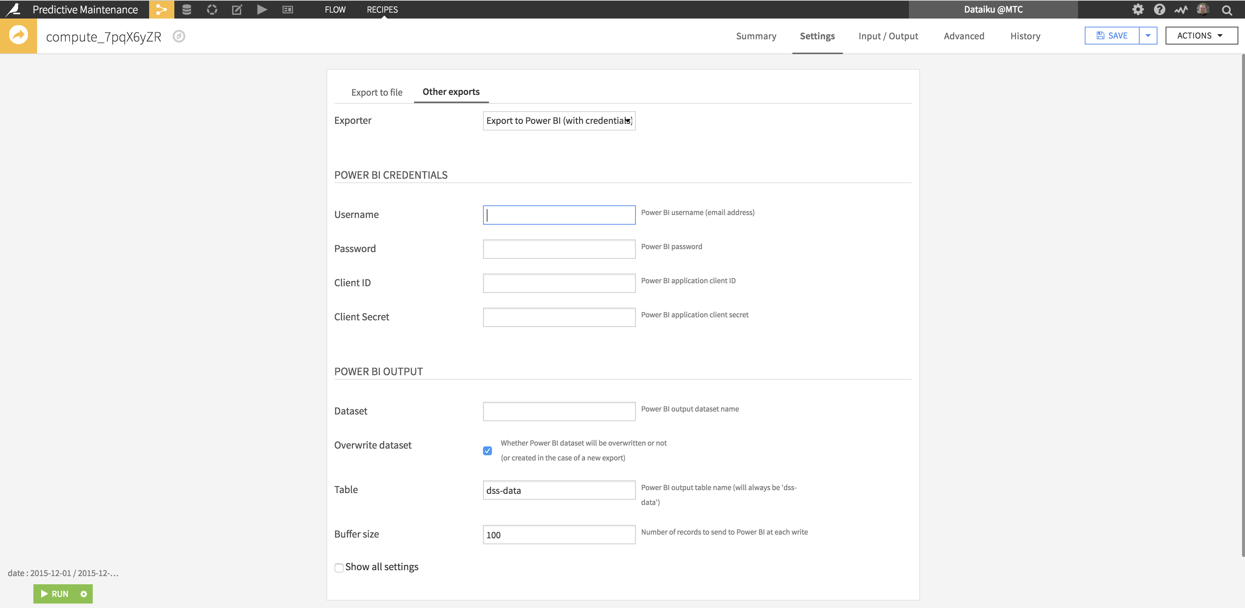Click into the Client Secret field
This screenshot has width=1245, height=608.
tap(559, 317)
